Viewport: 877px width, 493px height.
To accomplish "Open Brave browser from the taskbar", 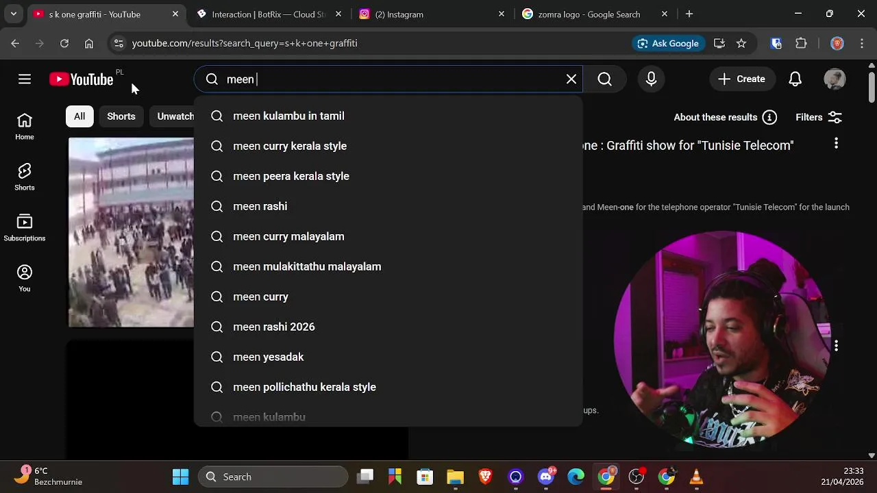I will pyautogui.click(x=485, y=477).
